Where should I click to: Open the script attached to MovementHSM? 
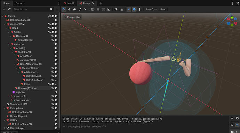pyautogui.click(x=56, y=104)
